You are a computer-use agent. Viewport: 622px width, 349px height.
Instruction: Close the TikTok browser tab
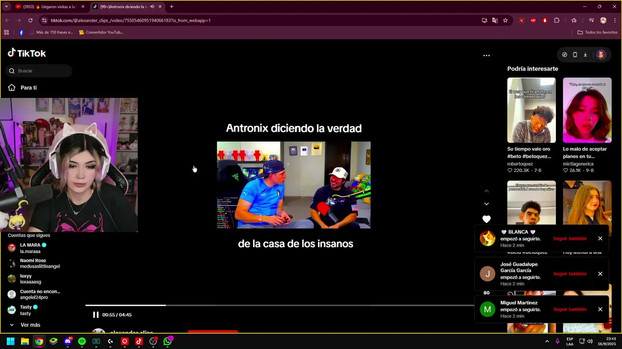160,7
